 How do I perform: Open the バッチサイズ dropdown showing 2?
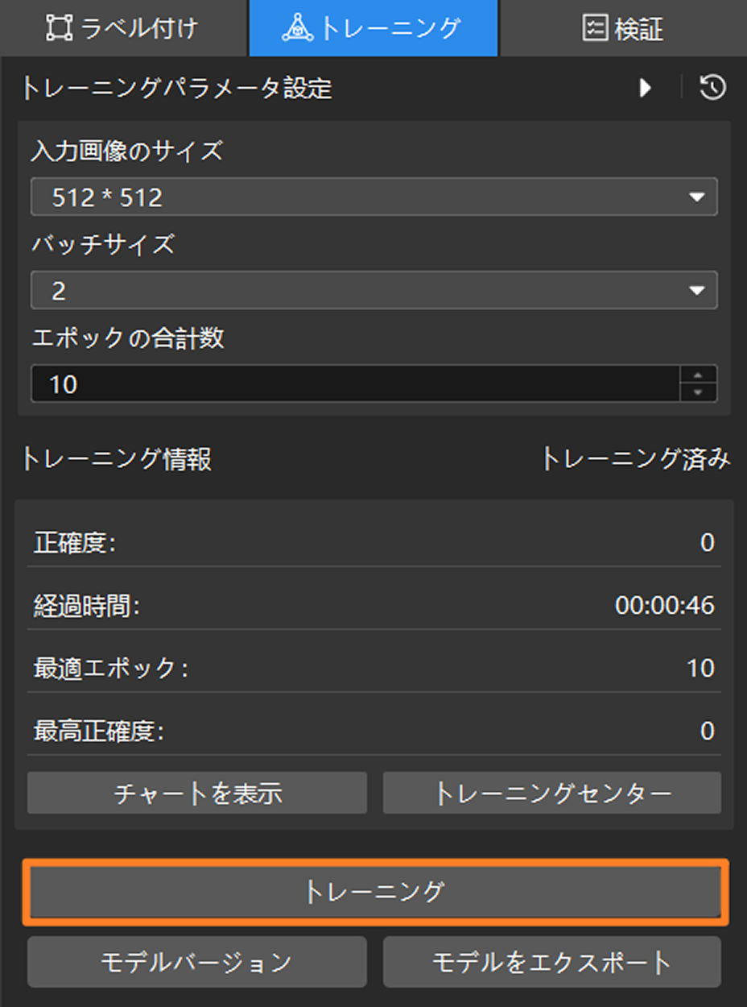point(373,291)
